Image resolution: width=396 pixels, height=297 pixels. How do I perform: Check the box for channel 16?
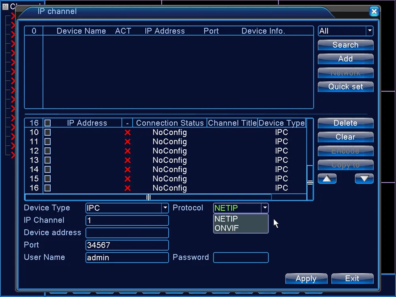tap(48, 188)
